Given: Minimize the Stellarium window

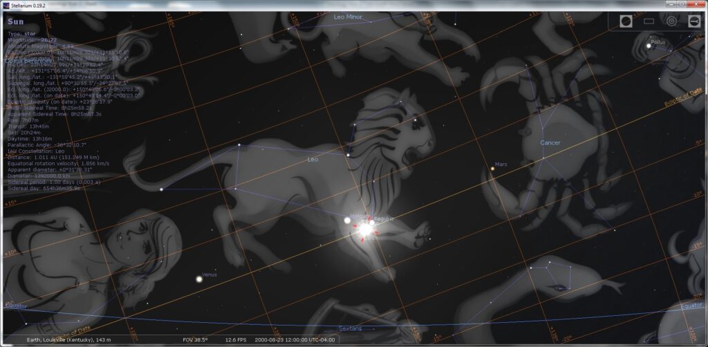Looking at the screenshot, I should coord(672,3).
